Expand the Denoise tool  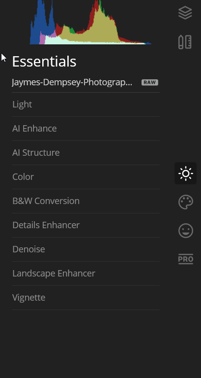tap(86, 249)
